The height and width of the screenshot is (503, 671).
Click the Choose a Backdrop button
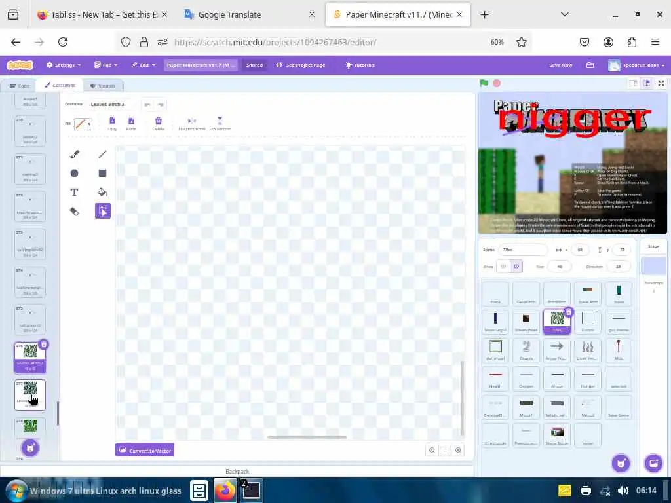(653, 463)
